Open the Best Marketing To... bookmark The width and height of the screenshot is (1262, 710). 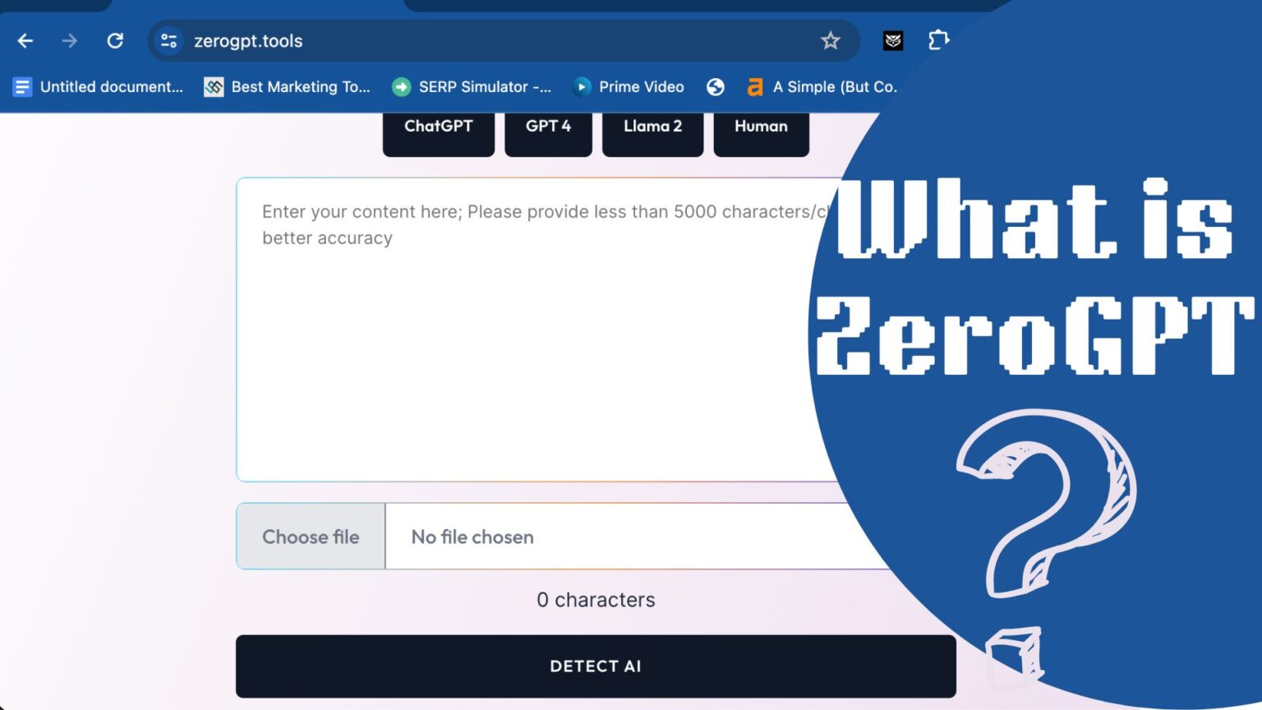(288, 86)
